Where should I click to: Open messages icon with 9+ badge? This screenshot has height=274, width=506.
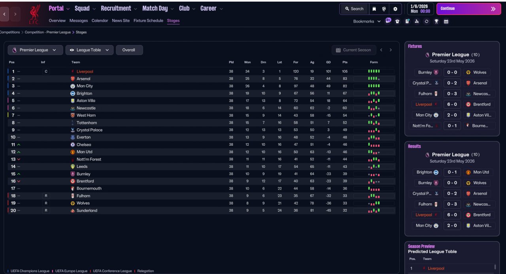(x=388, y=21)
